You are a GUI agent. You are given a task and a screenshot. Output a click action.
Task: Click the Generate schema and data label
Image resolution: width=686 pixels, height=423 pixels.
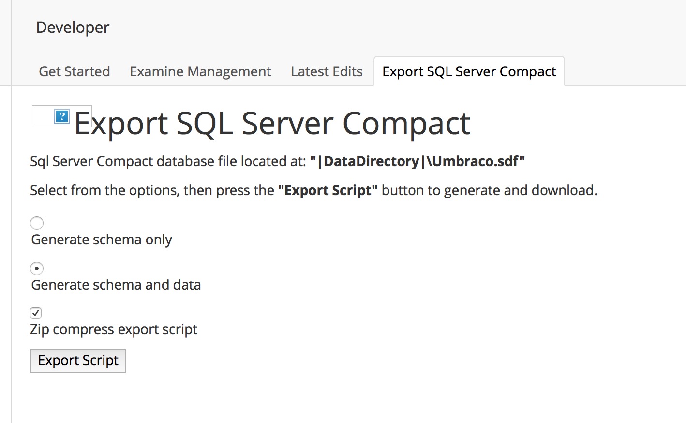116,285
